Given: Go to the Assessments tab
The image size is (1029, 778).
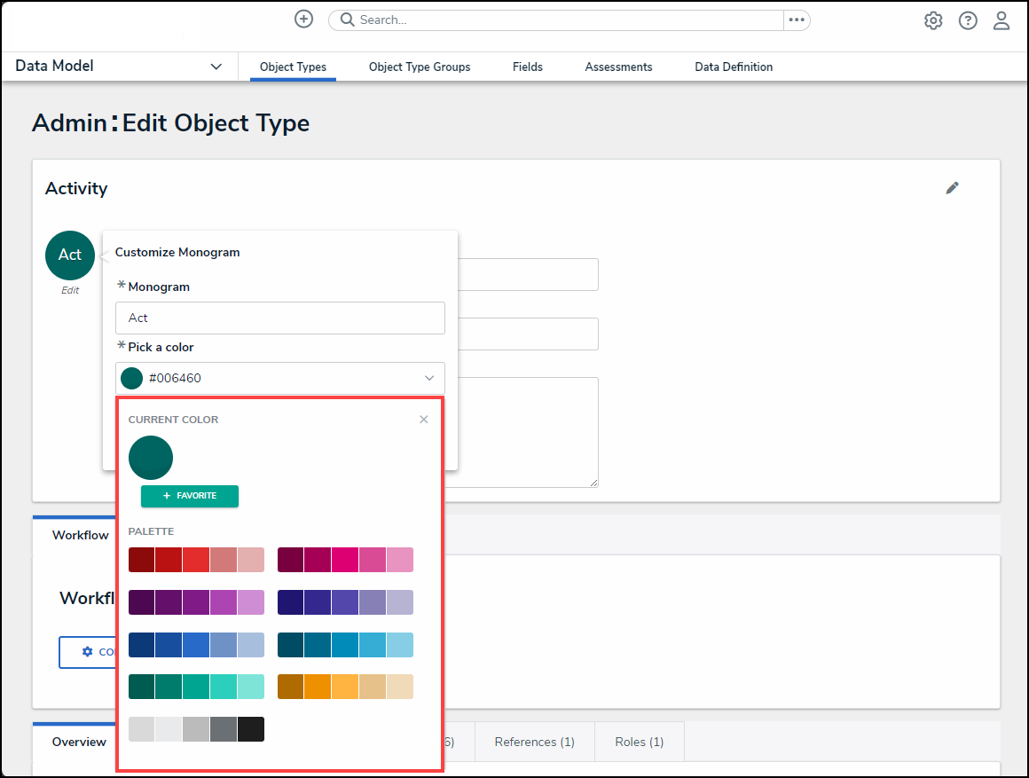Looking at the screenshot, I should (x=618, y=67).
